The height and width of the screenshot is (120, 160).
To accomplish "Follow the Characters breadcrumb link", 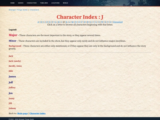I will [34, 10].
